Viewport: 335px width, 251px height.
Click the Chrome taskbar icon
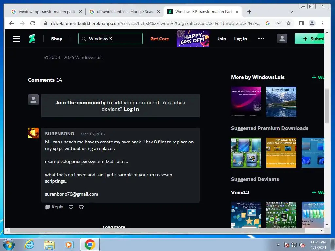point(90,244)
